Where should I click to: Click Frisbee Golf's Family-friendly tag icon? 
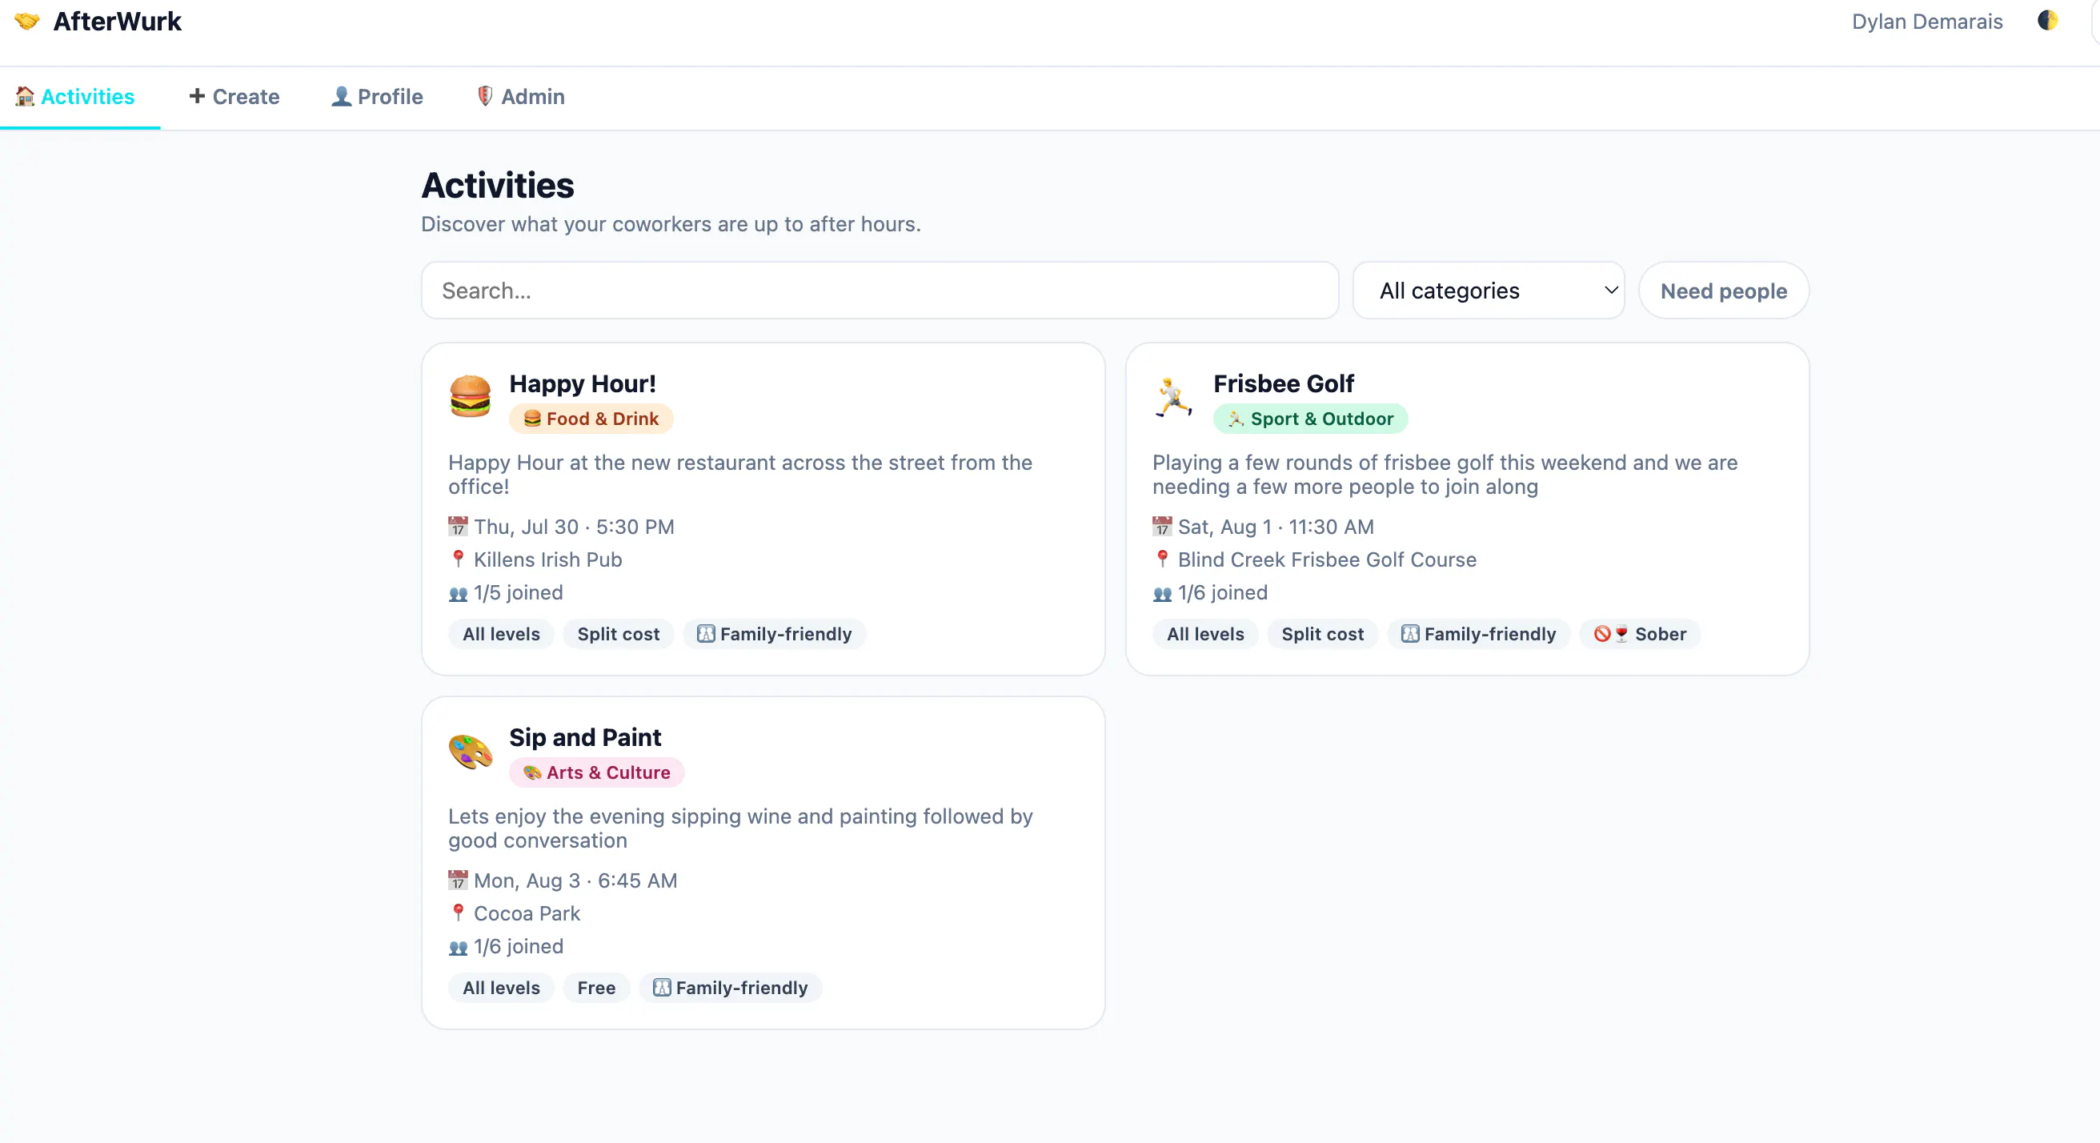tap(1410, 634)
